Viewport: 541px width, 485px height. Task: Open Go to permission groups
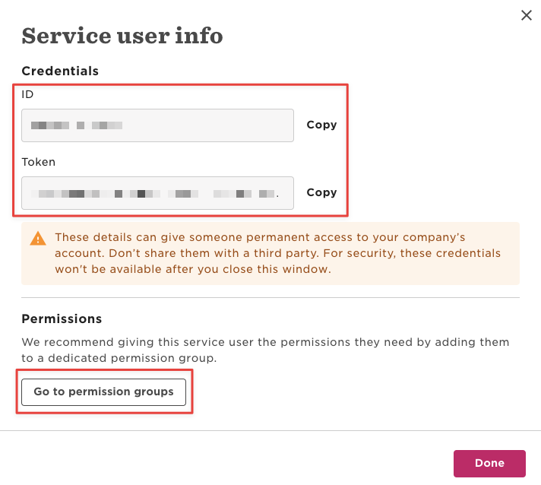tap(103, 391)
